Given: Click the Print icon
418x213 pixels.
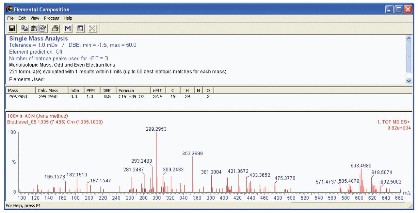Looking at the screenshot, I should click(55, 28).
